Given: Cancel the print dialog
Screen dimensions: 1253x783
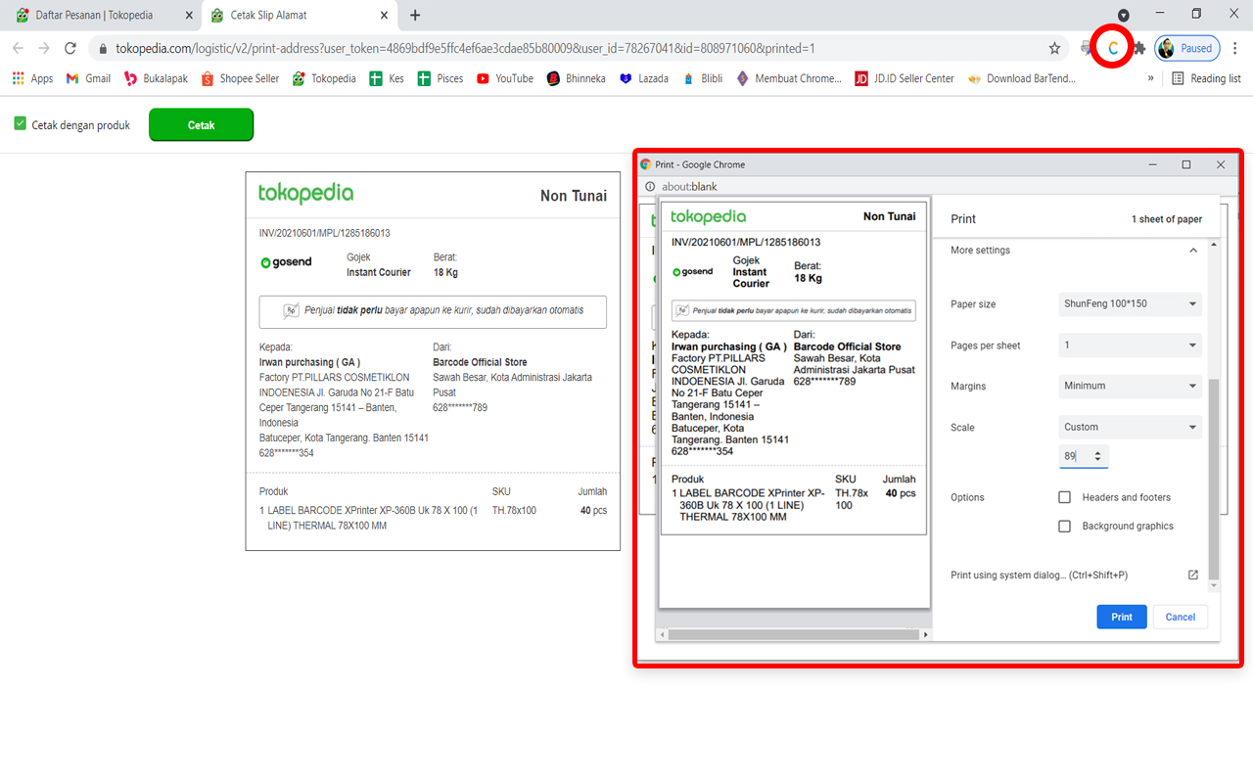Looking at the screenshot, I should click(x=1181, y=617).
